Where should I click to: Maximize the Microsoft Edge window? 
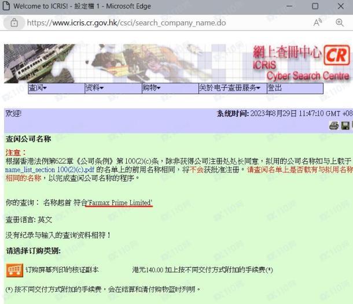(x=315, y=6)
